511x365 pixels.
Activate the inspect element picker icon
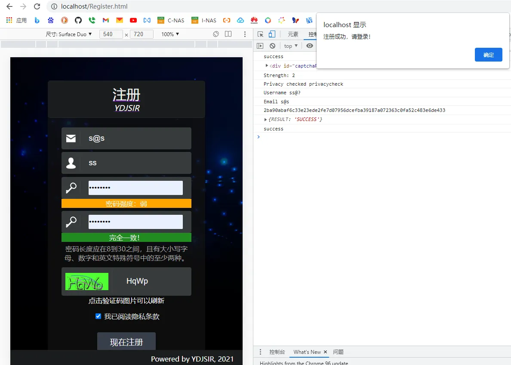(x=261, y=34)
